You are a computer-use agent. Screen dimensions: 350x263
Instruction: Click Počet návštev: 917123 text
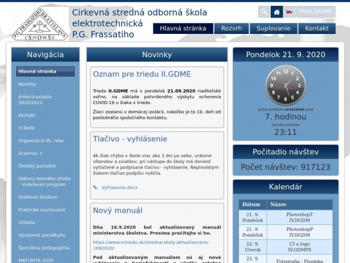point(285,167)
